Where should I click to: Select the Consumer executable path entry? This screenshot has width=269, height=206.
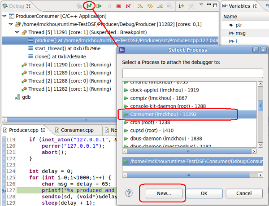click(193, 162)
